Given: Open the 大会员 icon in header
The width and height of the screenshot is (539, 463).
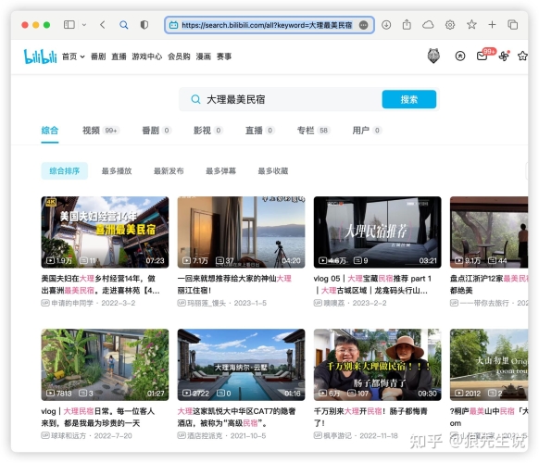Looking at the screenshot, I should (460, 56).
